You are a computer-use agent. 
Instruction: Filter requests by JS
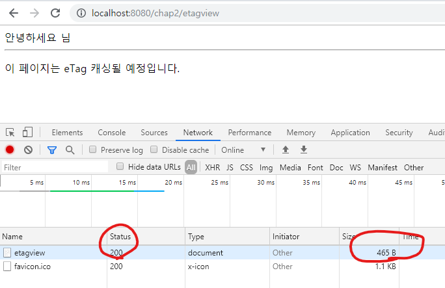(x=230, y=168)
